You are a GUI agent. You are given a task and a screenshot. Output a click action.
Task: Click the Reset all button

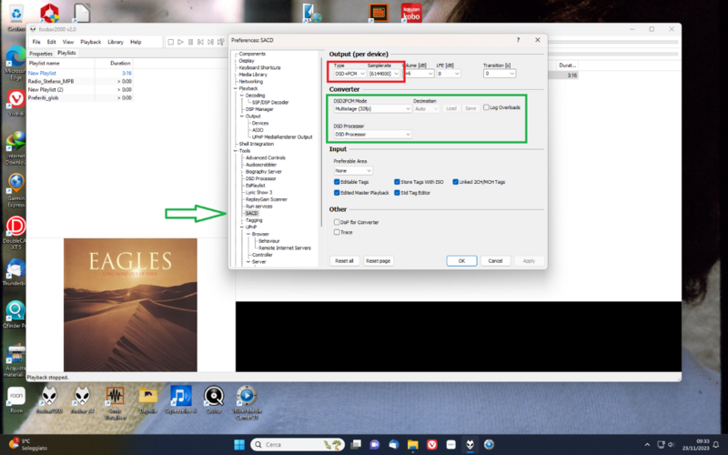coord(345,261)
